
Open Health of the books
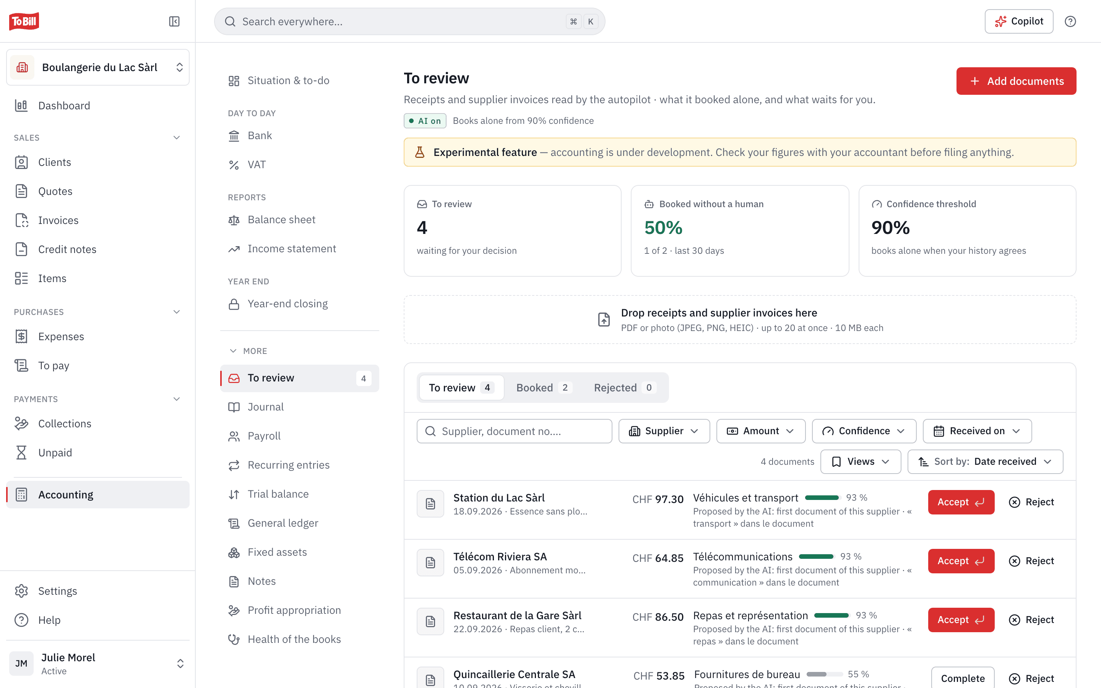[299, 639]
